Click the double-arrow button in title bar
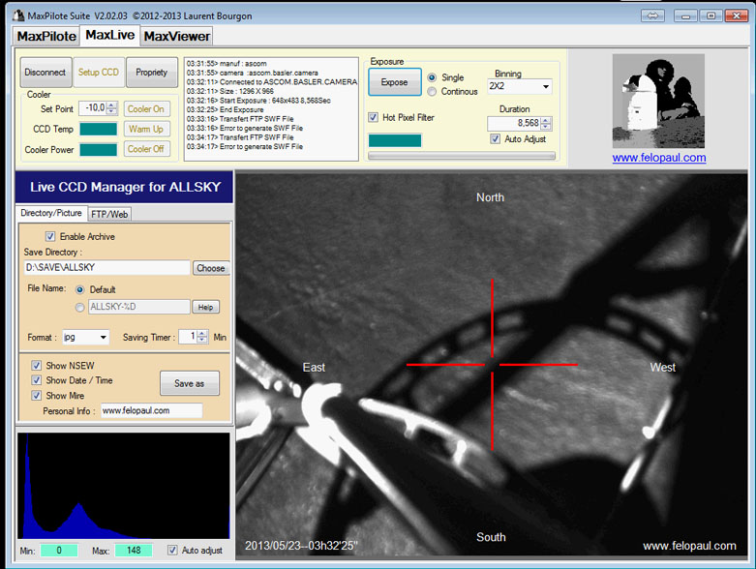The height and width of the screenshot is (569, 756). 652,15
